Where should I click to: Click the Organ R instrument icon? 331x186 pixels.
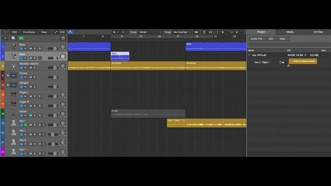point(13,104)
